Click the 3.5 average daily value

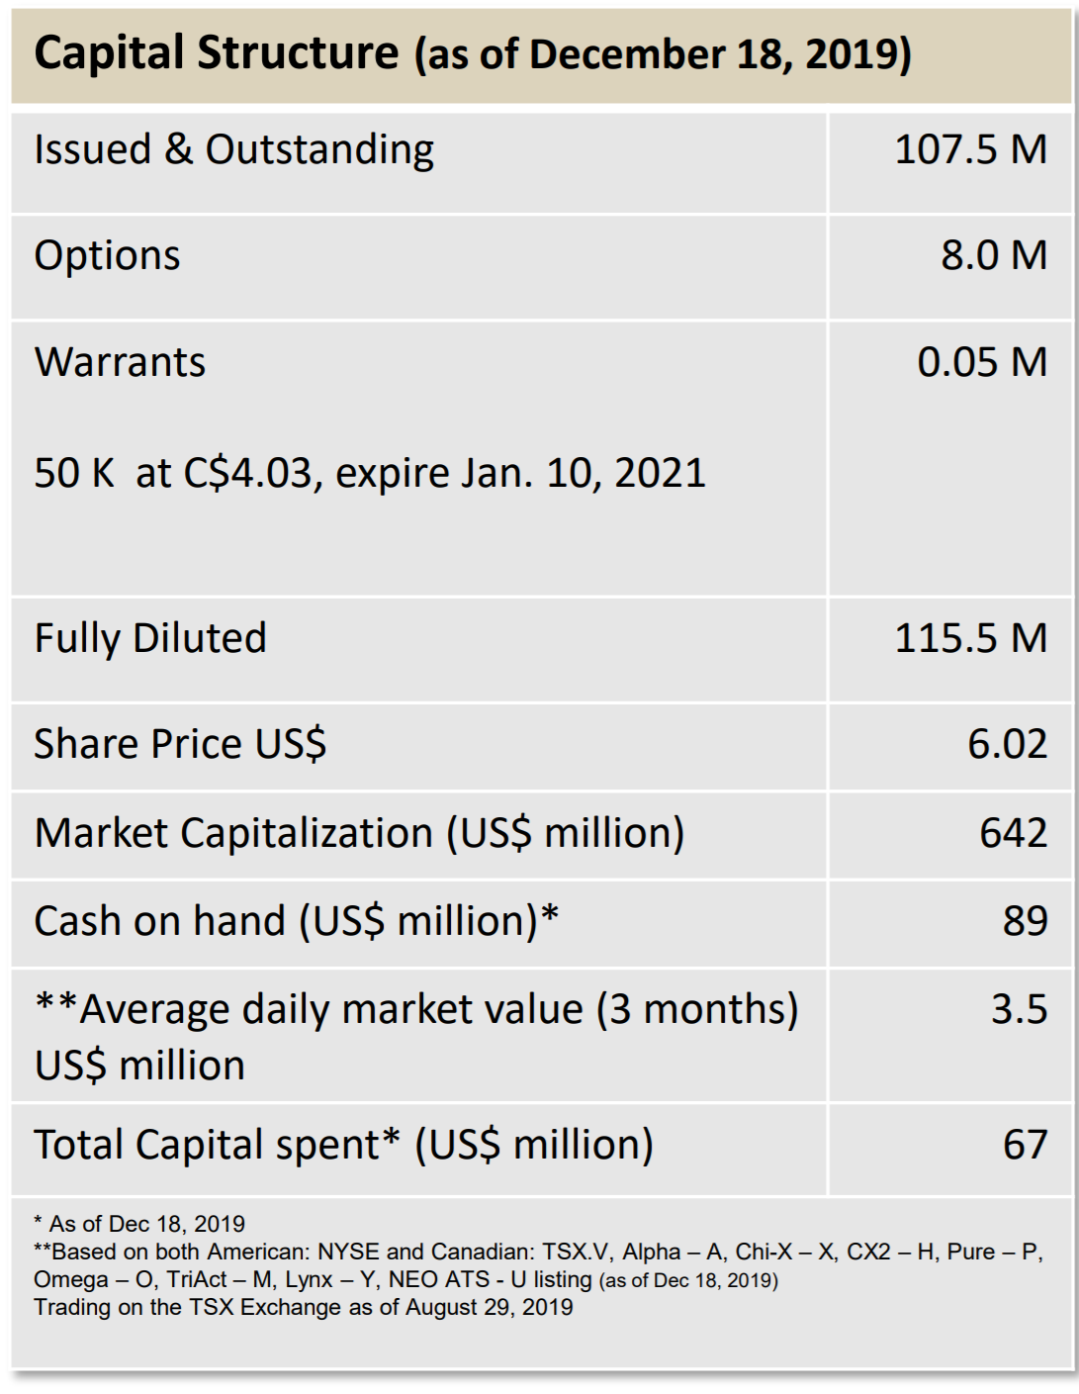click(x=1019, y=1010)
